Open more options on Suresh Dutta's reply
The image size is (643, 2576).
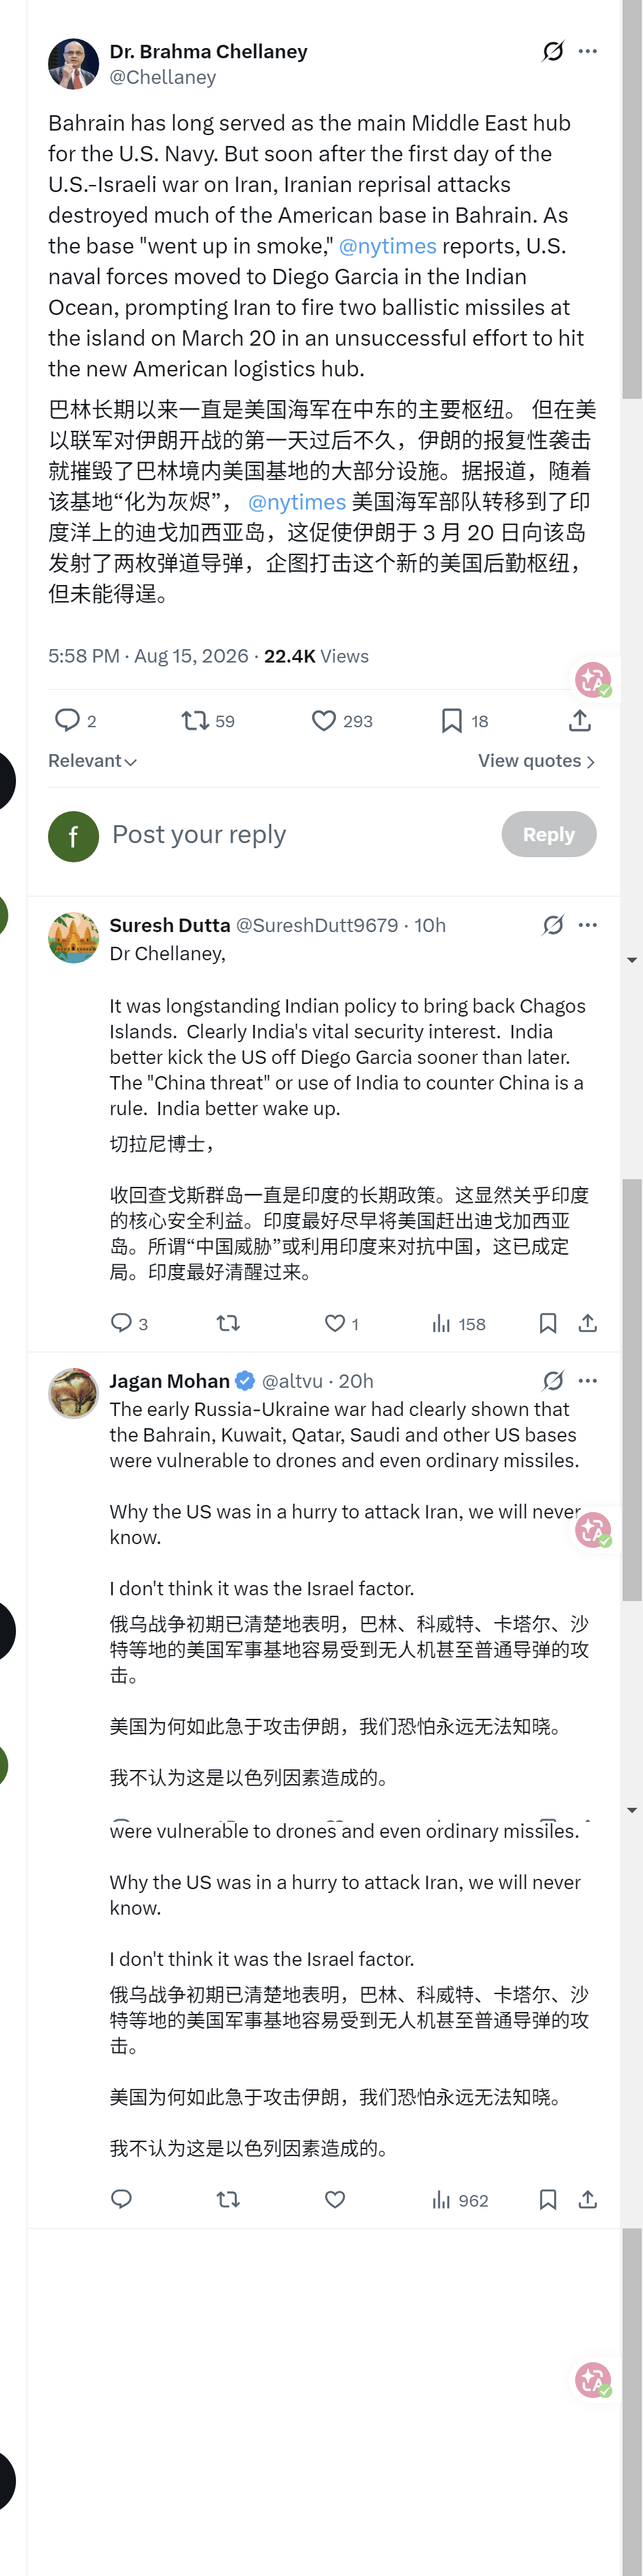(x=588, y=925)
